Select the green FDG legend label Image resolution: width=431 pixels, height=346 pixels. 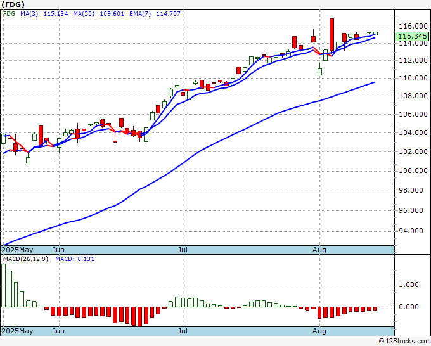click(9, 14)
